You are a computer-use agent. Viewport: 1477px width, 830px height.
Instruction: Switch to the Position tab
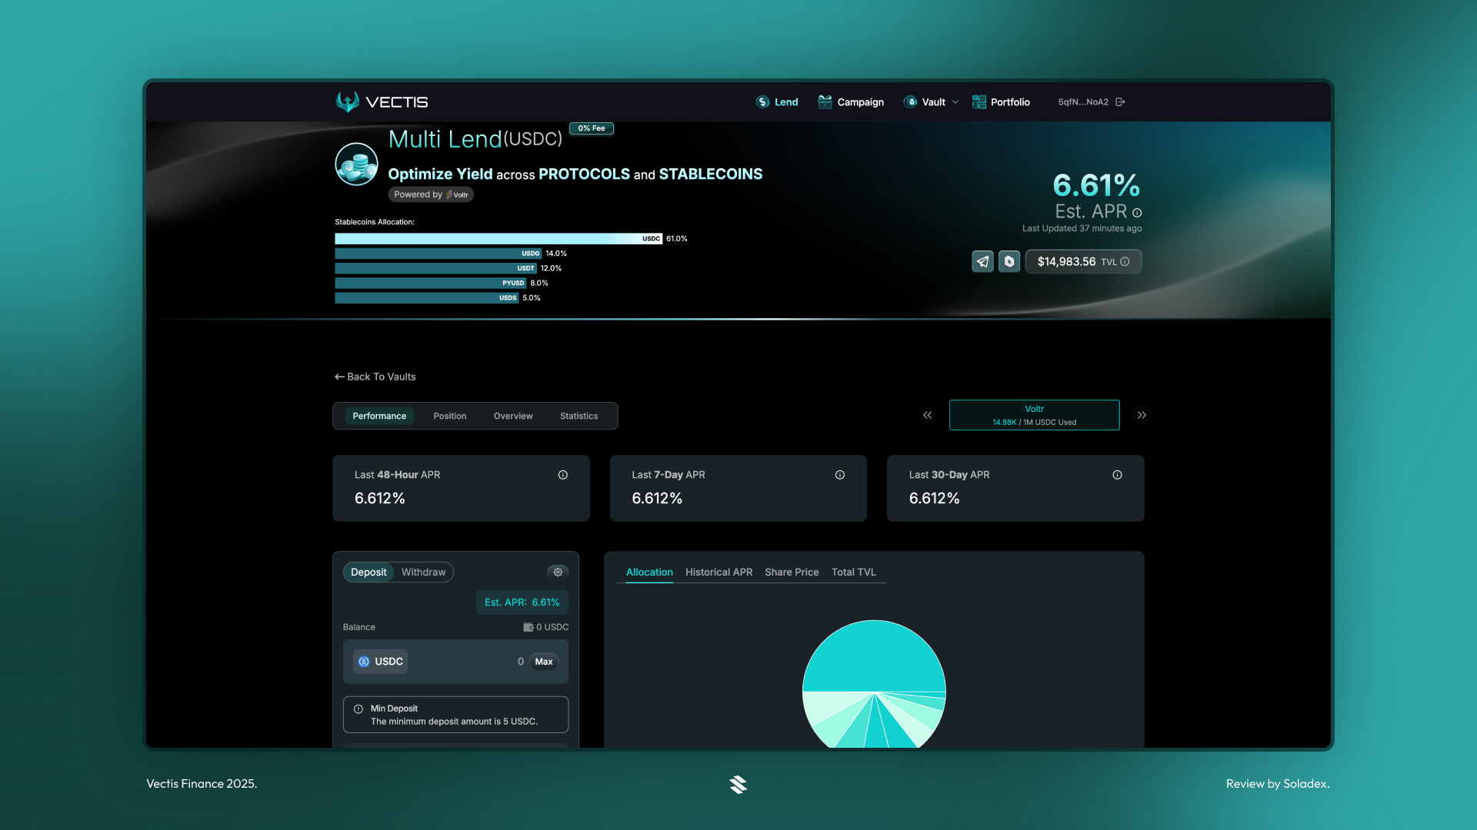(450, 416)
